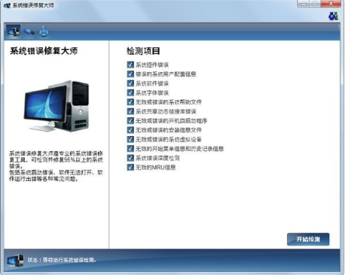This screenshot has width=345, height=275.
Task: Uncheck 系统共享动态链接库错误 item
Action: 130,111
